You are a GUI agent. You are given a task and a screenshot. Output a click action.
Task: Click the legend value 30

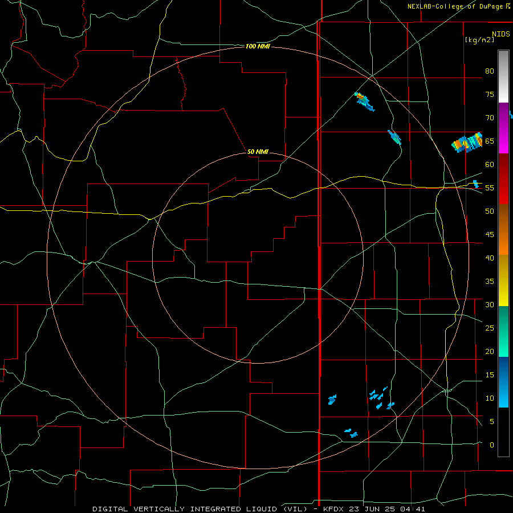490,304
